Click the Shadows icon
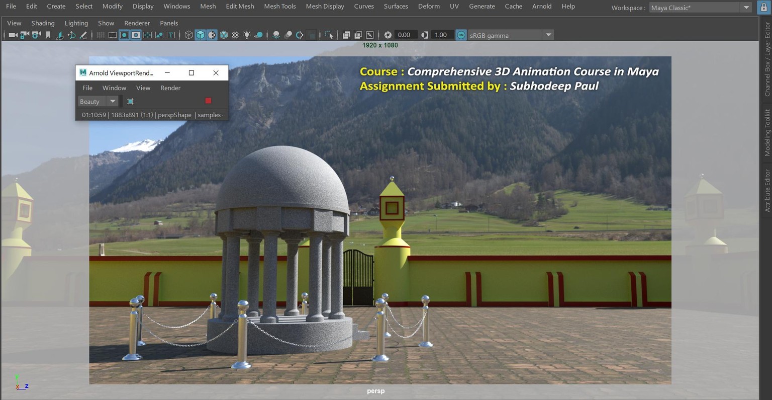 258,35
